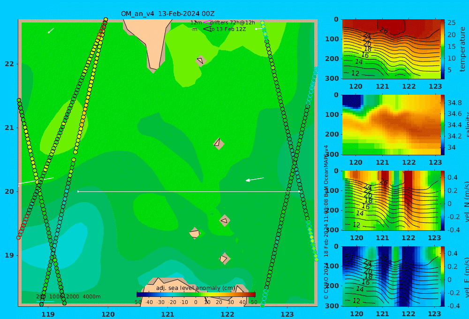Click the magenta drifter arrow legend symbol
This screenshot has width=469, height=319.
[207, 22]
